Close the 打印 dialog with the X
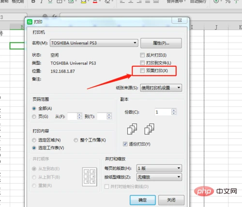 point(180,20)
